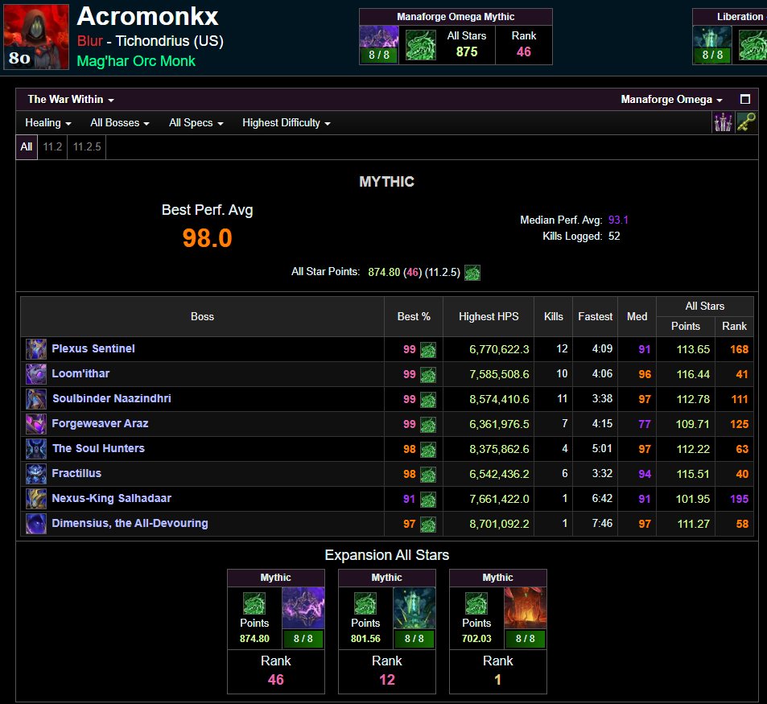
Task: Click the Best % column header
Action: [x=414, y=316]
